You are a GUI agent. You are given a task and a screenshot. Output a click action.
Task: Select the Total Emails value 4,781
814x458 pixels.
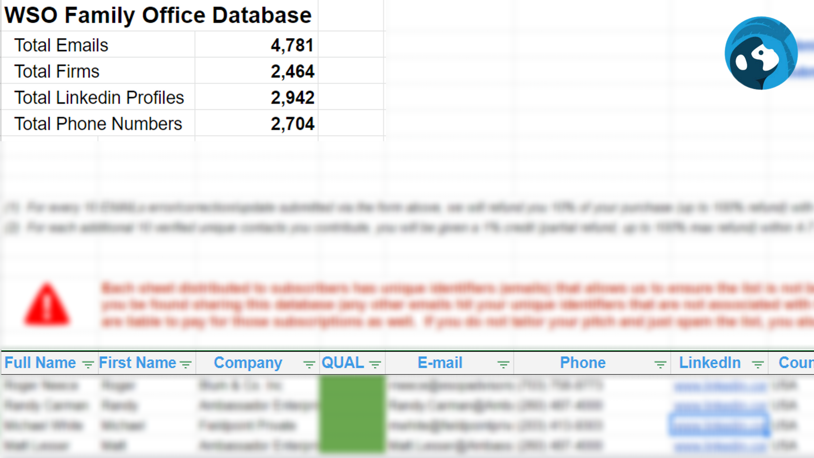coord(292,45)
